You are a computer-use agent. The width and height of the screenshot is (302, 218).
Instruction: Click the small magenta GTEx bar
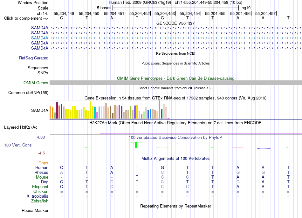(168, 118)
